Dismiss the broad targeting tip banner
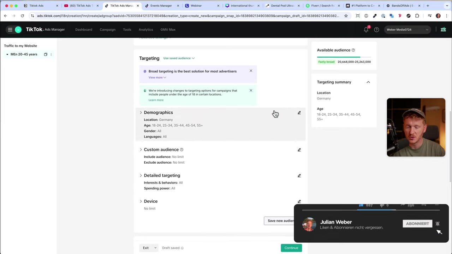452x254 pixels. 251,71
